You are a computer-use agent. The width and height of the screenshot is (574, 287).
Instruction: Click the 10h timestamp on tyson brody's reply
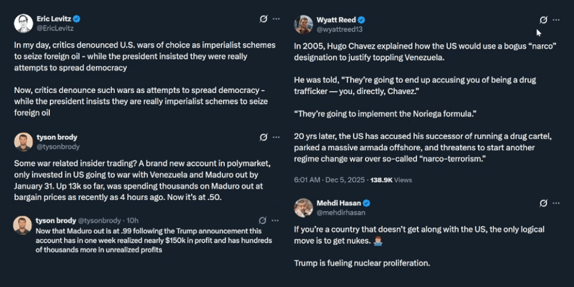(132, 220)
